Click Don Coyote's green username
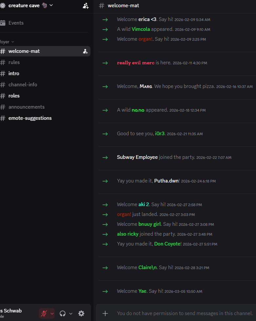 pyautogui.click(x=167, y=244)
